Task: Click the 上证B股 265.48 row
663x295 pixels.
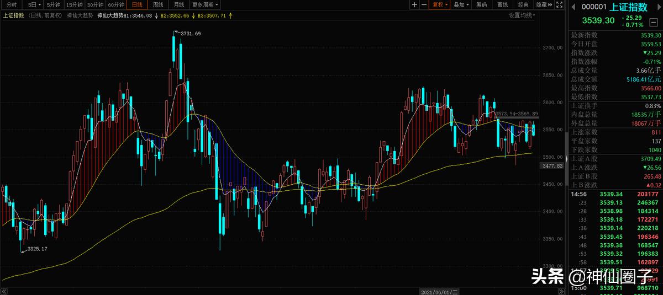Action: click(x=615, y=176)
